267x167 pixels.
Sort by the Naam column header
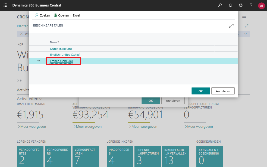point(54,42)
